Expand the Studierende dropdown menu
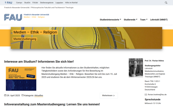Image resolution: width=173 pixels, height=108 pixels. (x=131, y=20)
